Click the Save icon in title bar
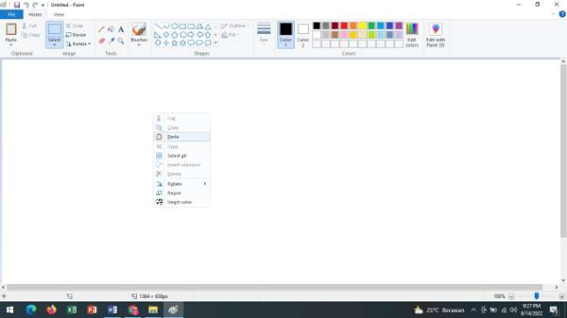 point(17,4)
